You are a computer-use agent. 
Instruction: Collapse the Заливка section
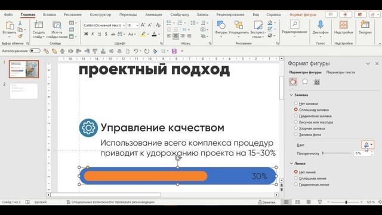point(291,95)
